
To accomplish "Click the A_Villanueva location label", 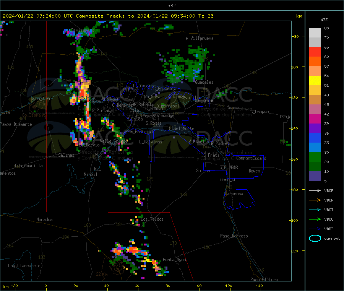I will [200, 38].
